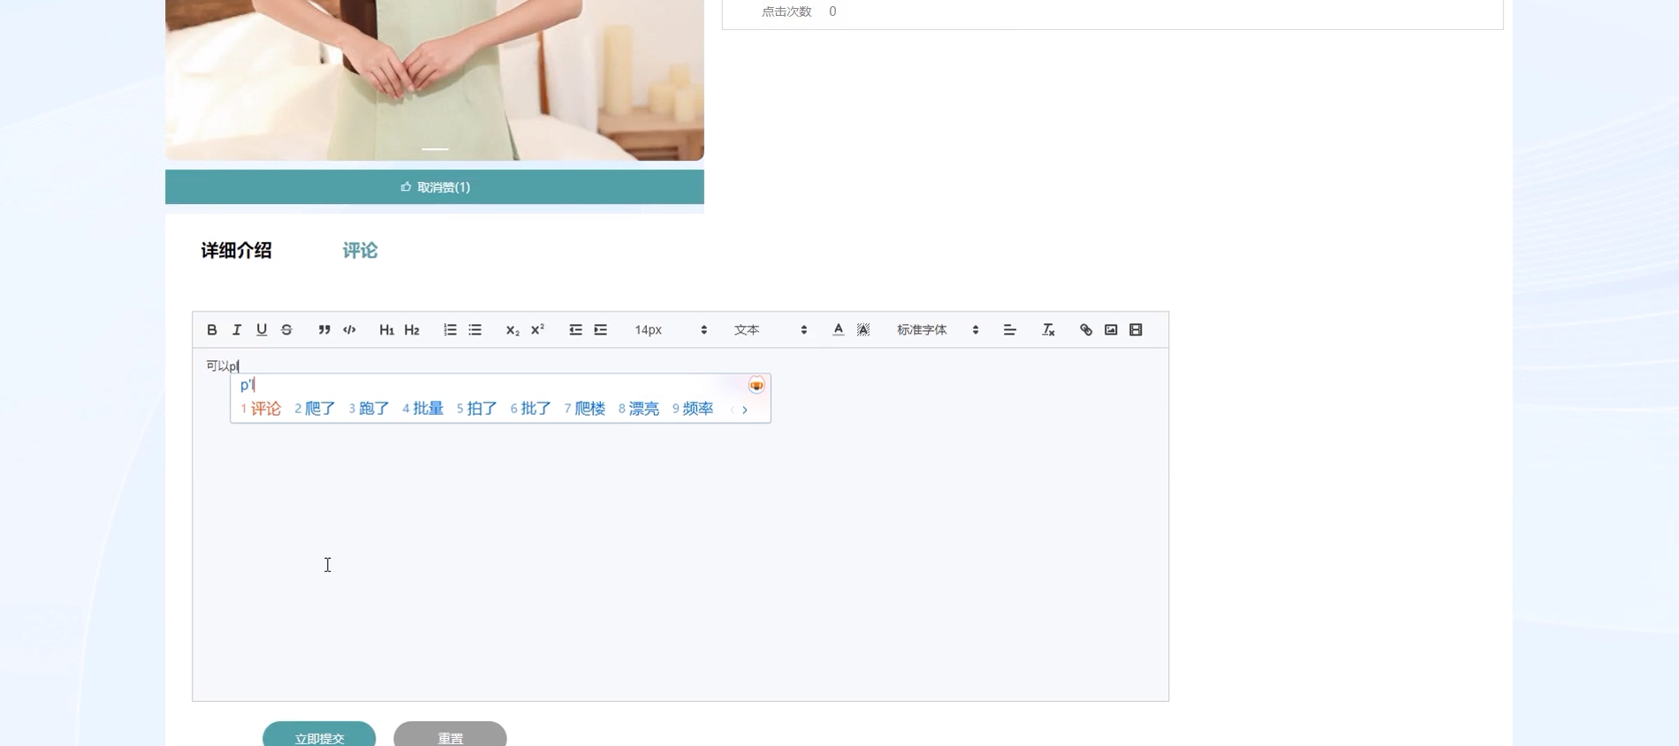
Task: Apply Heading 1 style
Action: (x=386, y=329)
